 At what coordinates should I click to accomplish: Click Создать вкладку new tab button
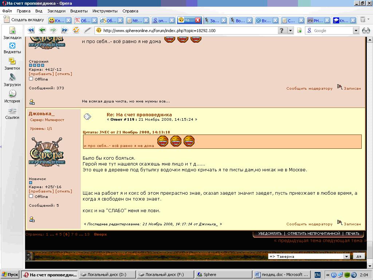pyautogui.click(x=24, y=20)
